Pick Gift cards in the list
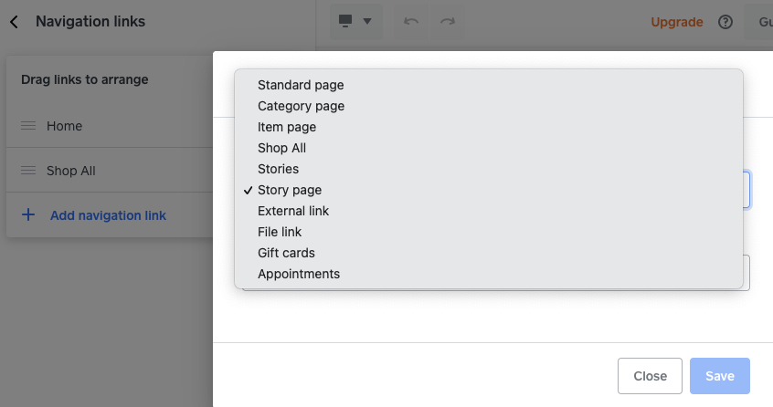 pos(286,253)
